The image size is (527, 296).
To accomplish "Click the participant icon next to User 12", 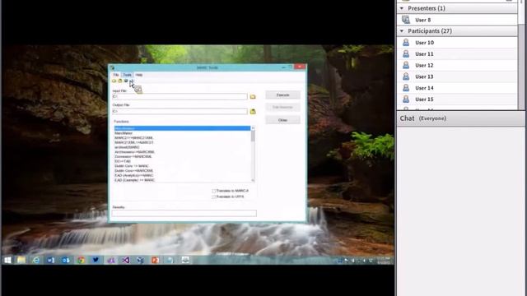I will [406, 65].
